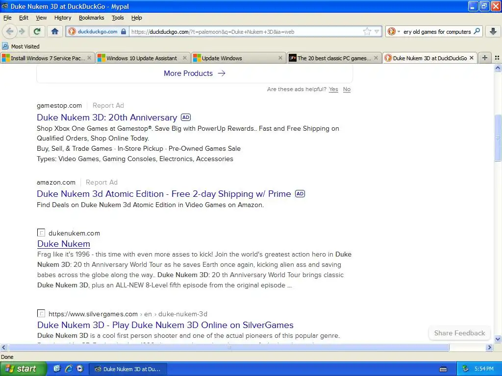Switch to the Update Windows tab
The height and width of the screenshot is (376, 502).
[239, 58]
